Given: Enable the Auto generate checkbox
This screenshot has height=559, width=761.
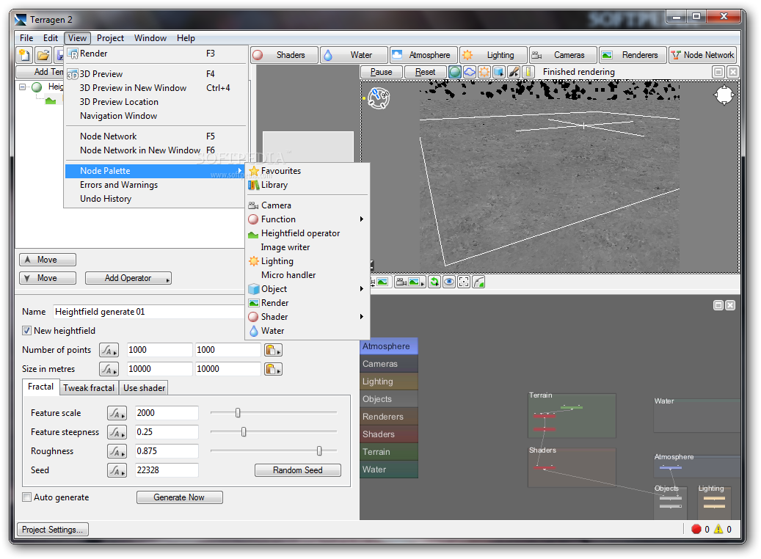Looking at the screenshot, I should (x=26, y=497).
